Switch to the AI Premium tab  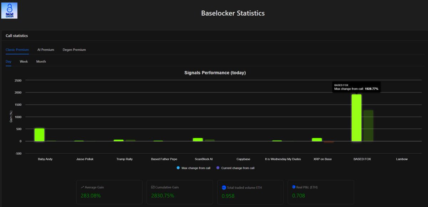click(x=46, y=49)
